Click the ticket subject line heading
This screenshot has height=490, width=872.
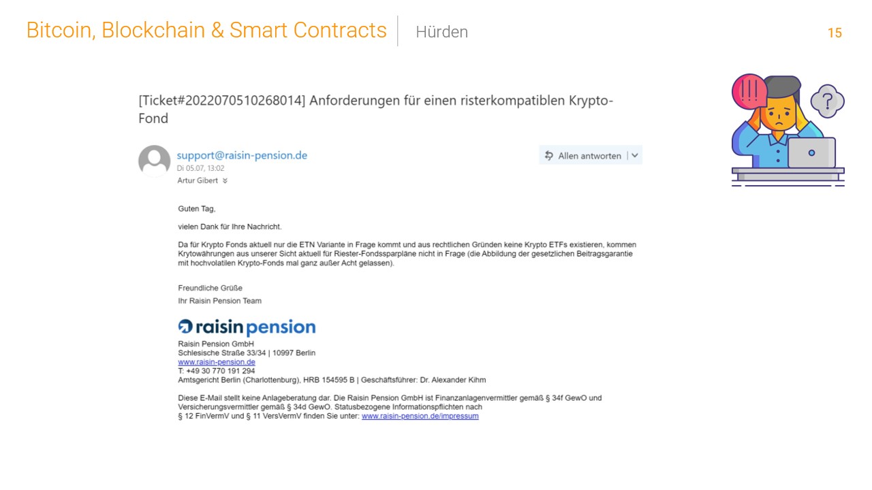[x=376, y=109]
